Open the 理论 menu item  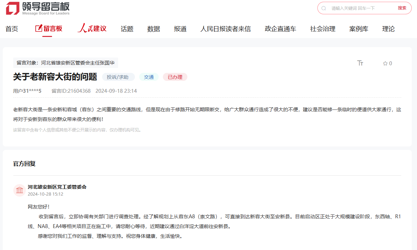tap(388, 29)
